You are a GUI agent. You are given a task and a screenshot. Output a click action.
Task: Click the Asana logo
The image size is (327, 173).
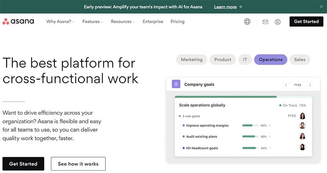[x=18, y=21]
